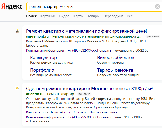Open the Ремонт-квартир breadcrumb of atlonfm.ru
The height and width of the screenshot is (128, 162).
point(61,94)
